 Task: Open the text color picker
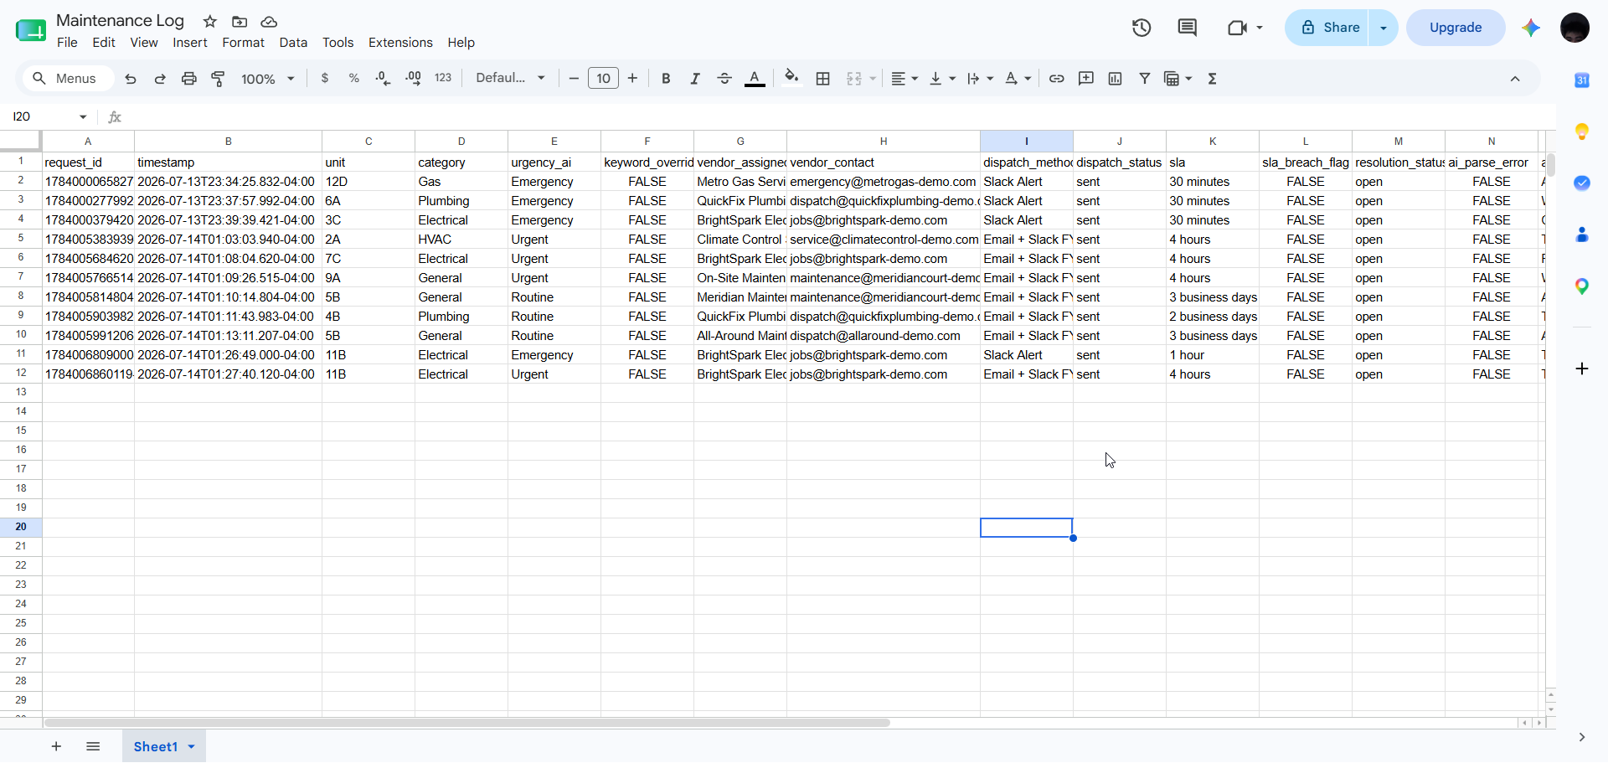tap(755, 79)
